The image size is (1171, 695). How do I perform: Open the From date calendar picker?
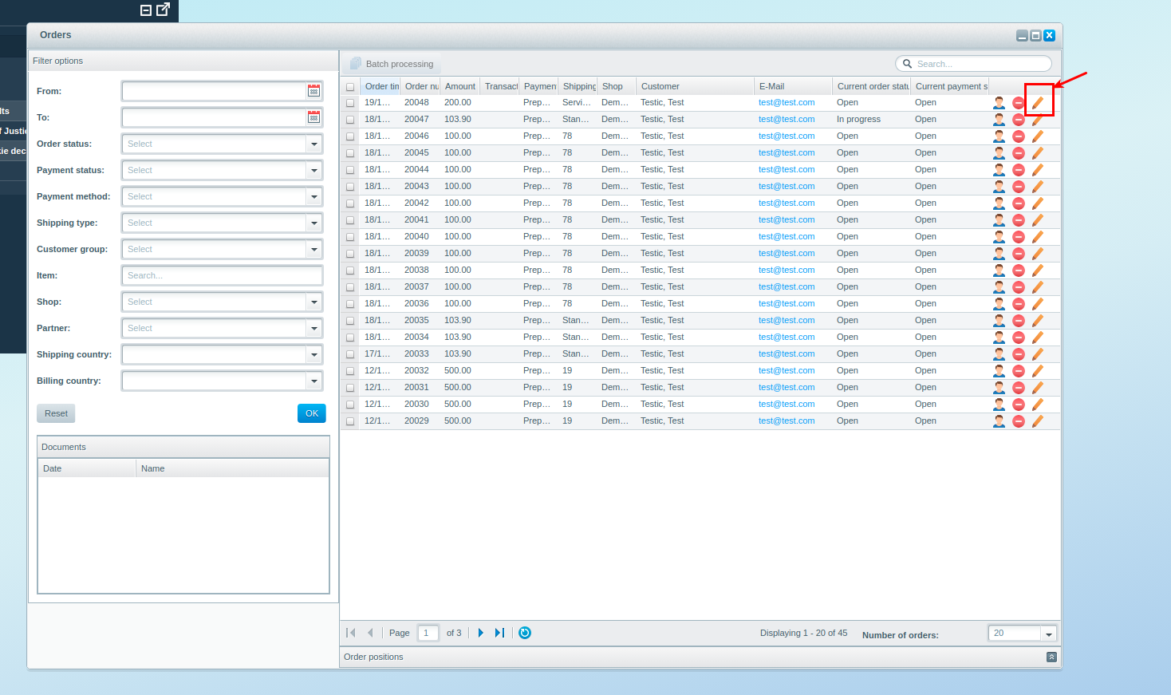pos(314,91)
